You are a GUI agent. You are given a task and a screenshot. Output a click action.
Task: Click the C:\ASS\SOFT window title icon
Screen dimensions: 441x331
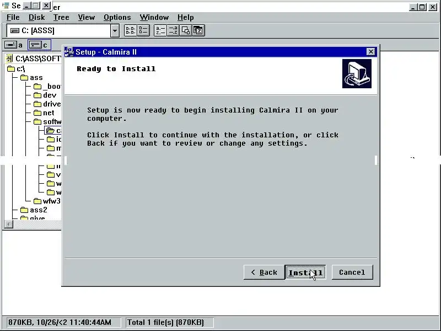pyautogui.click(x=9, y=58)
